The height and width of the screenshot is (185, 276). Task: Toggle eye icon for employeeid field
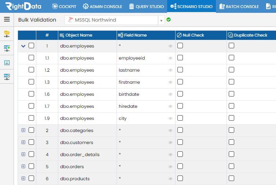click(x=170, y=58)
